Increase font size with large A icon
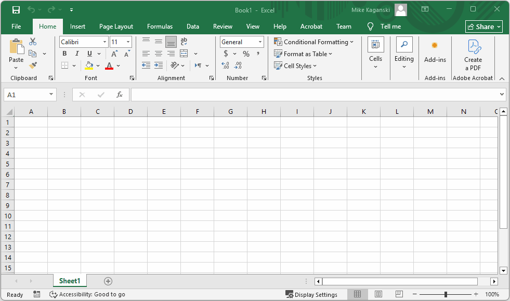The image size is (510, 301). [114, 54]
